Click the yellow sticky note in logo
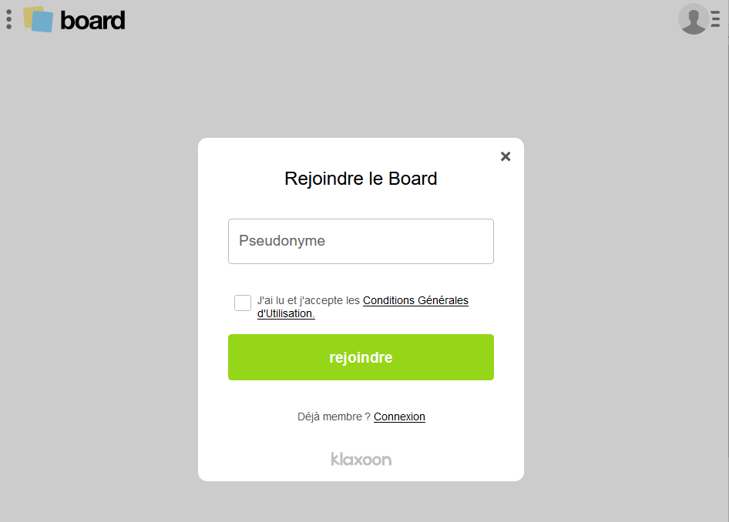Screen dimensions: 729x522 29,12
